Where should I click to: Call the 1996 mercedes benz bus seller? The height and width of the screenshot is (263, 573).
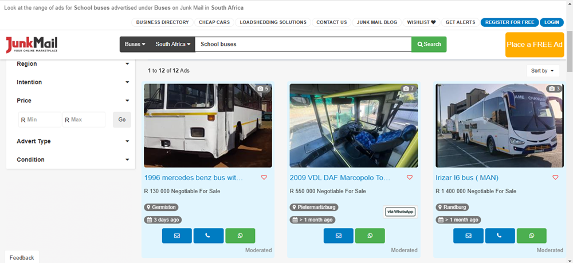coord(209,236)
